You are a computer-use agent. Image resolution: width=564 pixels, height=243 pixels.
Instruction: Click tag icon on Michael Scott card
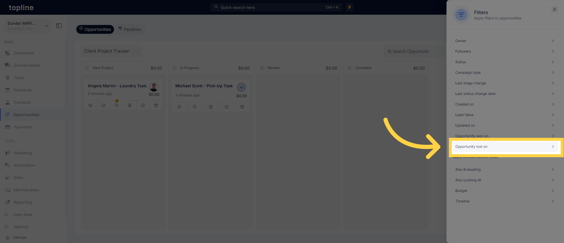point(195,107)
